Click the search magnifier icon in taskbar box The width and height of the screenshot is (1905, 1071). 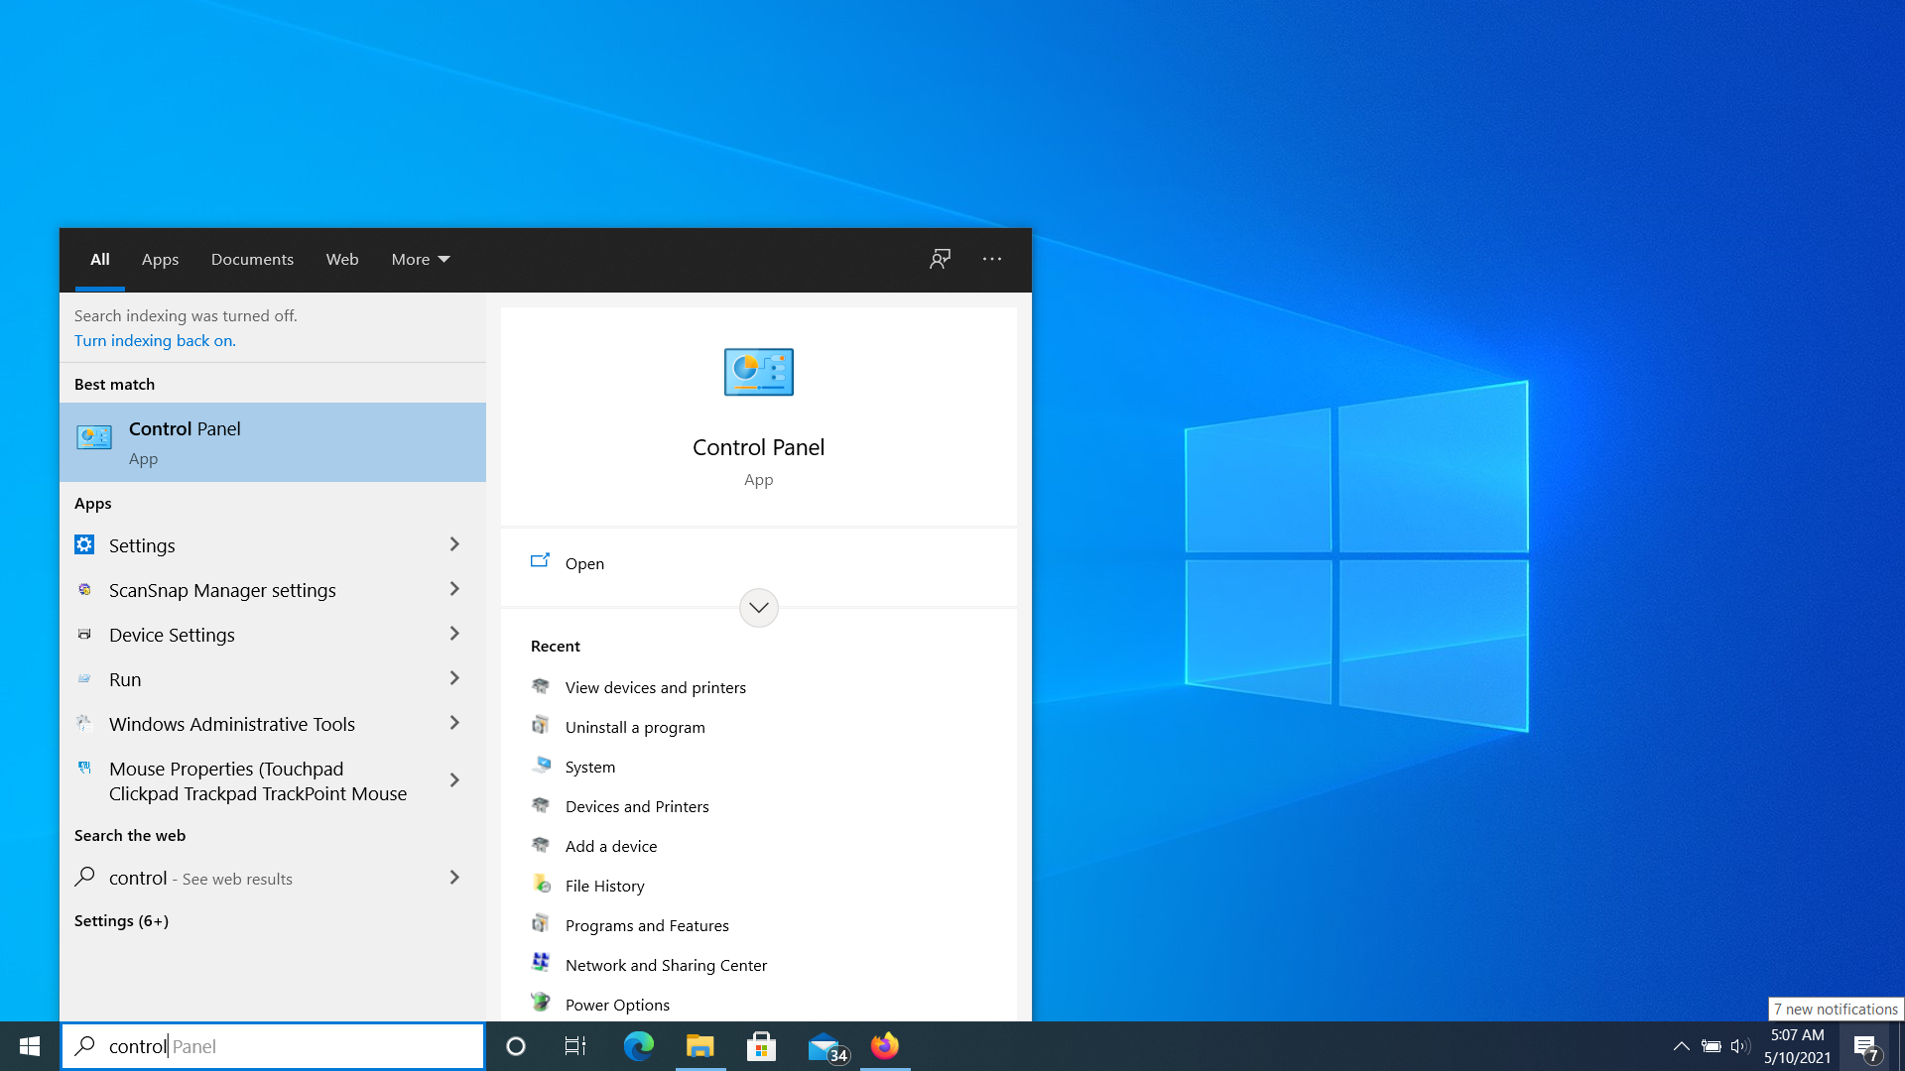pos(85,1045)
